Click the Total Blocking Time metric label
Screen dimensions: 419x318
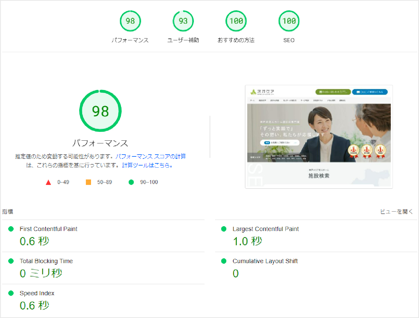click(46, 261)
